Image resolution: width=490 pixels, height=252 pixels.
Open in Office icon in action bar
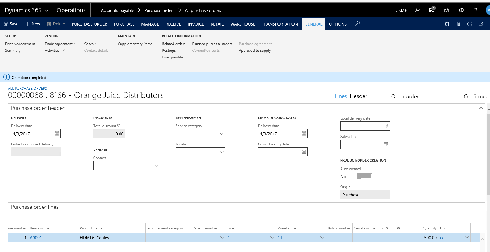tap(447, 24)
